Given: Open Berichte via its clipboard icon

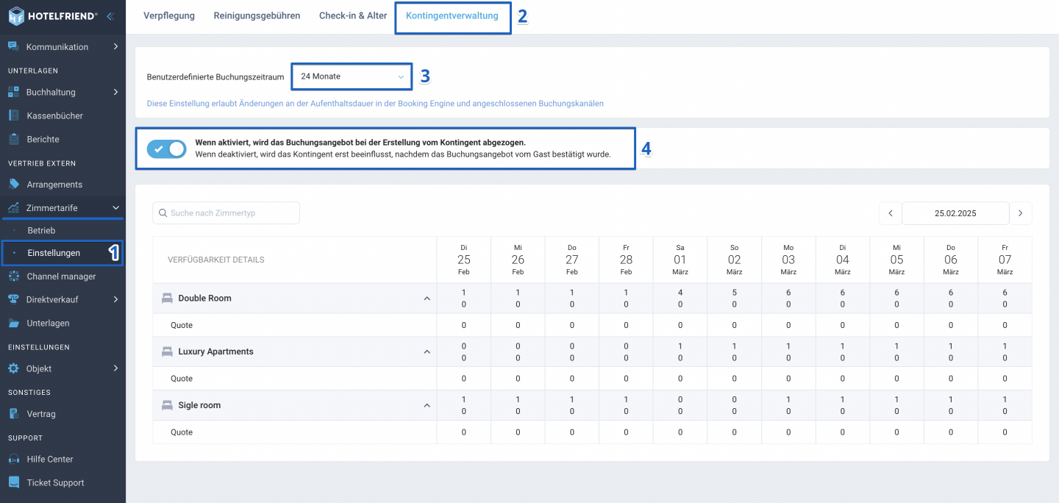Looking at the screenshot, I should (13, 139).
